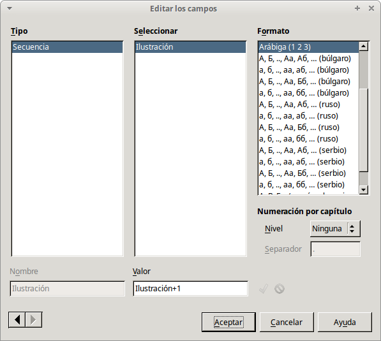The width and height of the screenshot is (381, 341).
Task: Click scroll down arrow in Formato list
Action: click(x=364, y=189)
